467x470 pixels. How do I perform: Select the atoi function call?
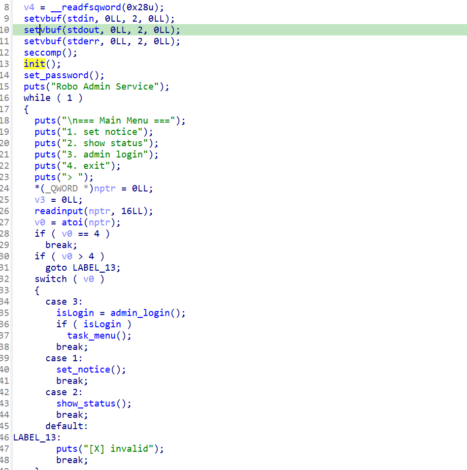pyautogui.click(x=72, y=222)
